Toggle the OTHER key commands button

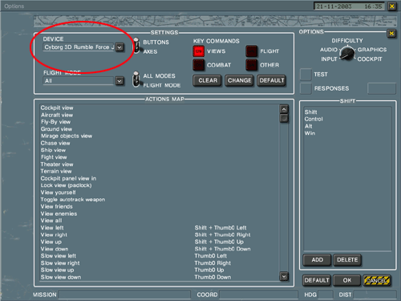point(251,65)
